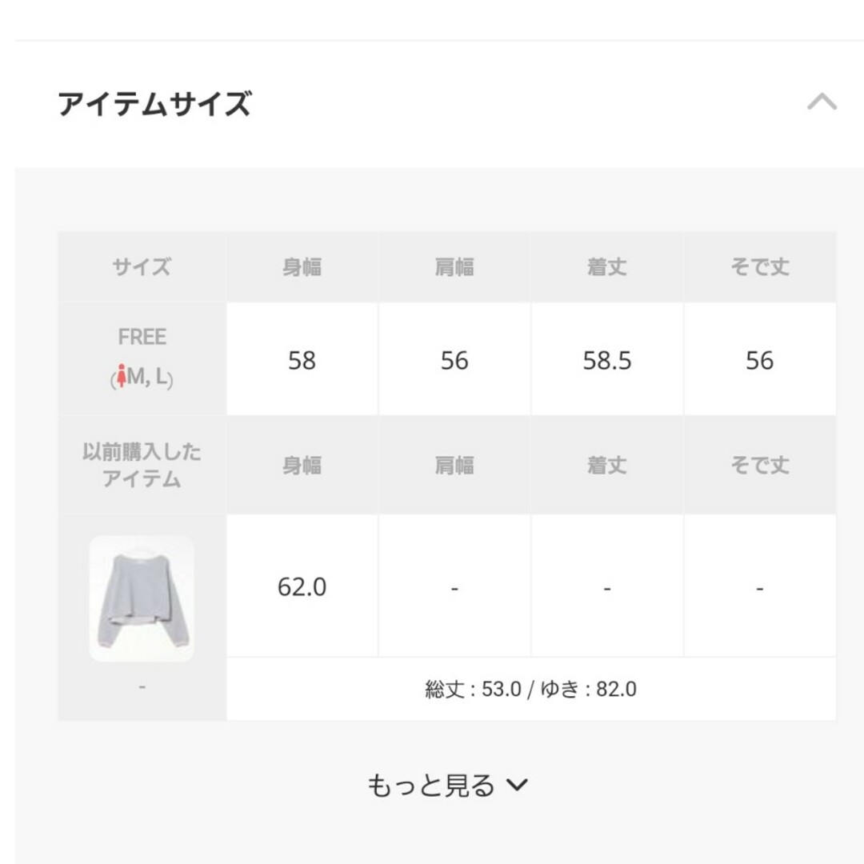
Task: Click the そで丈 column header
Action: (760, 267)
